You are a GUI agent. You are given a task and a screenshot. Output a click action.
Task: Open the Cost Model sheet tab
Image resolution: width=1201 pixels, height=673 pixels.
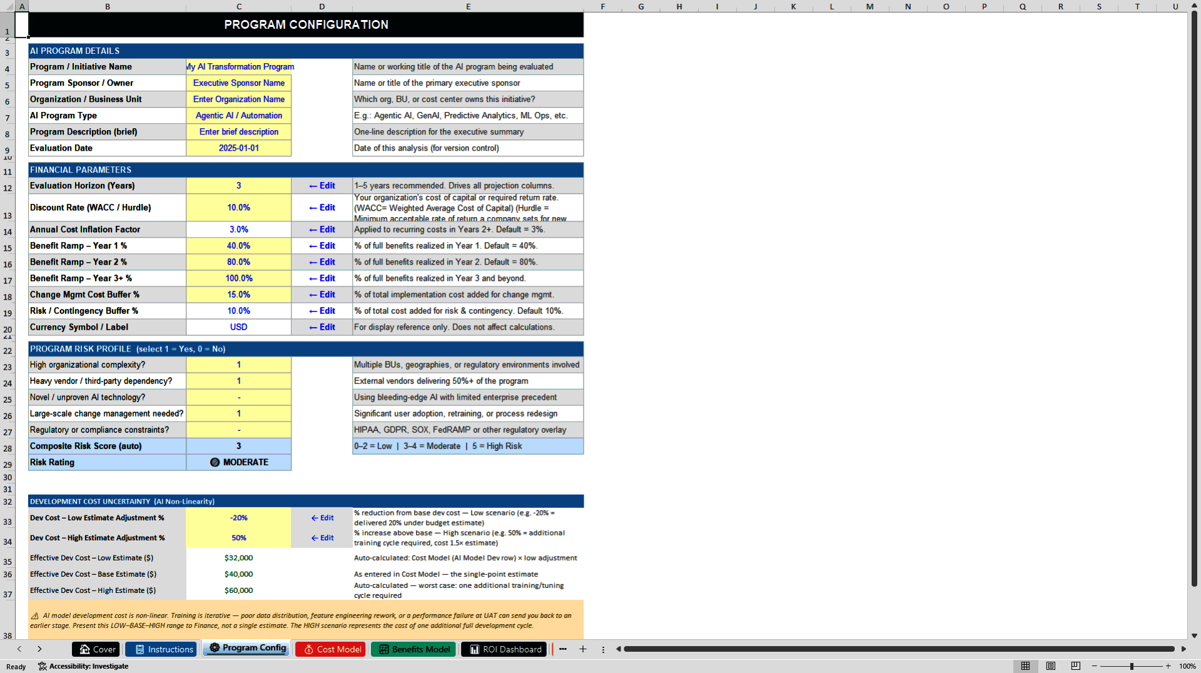[x=330, y=649]
